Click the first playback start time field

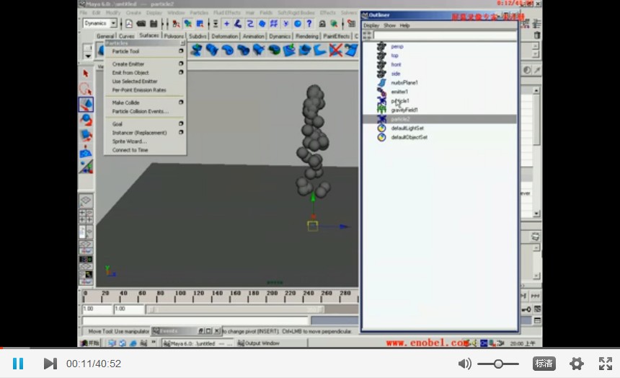97,309
